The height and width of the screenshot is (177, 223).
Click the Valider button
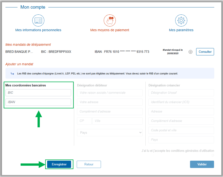tap(202, 164)
